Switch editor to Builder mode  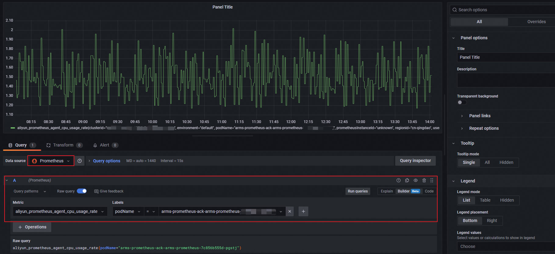[409, 191]
